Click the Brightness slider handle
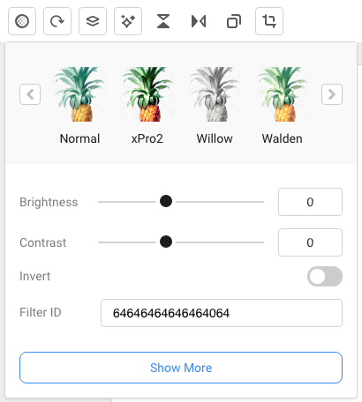Screen dimensions: 362x402 (x=166, y=202)
